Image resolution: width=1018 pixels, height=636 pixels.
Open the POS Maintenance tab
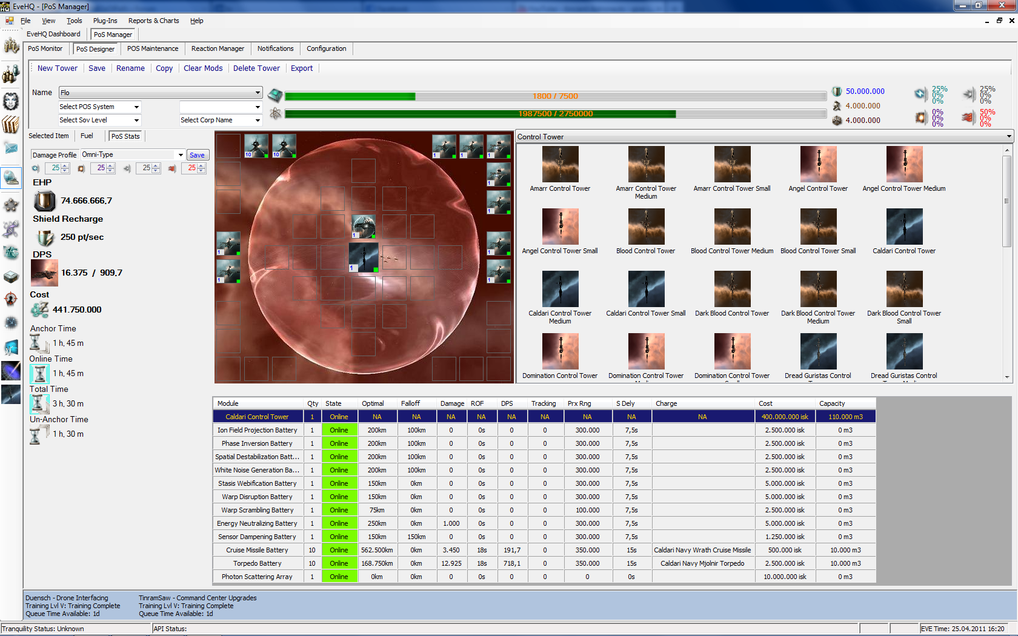[x=153, y=48]
